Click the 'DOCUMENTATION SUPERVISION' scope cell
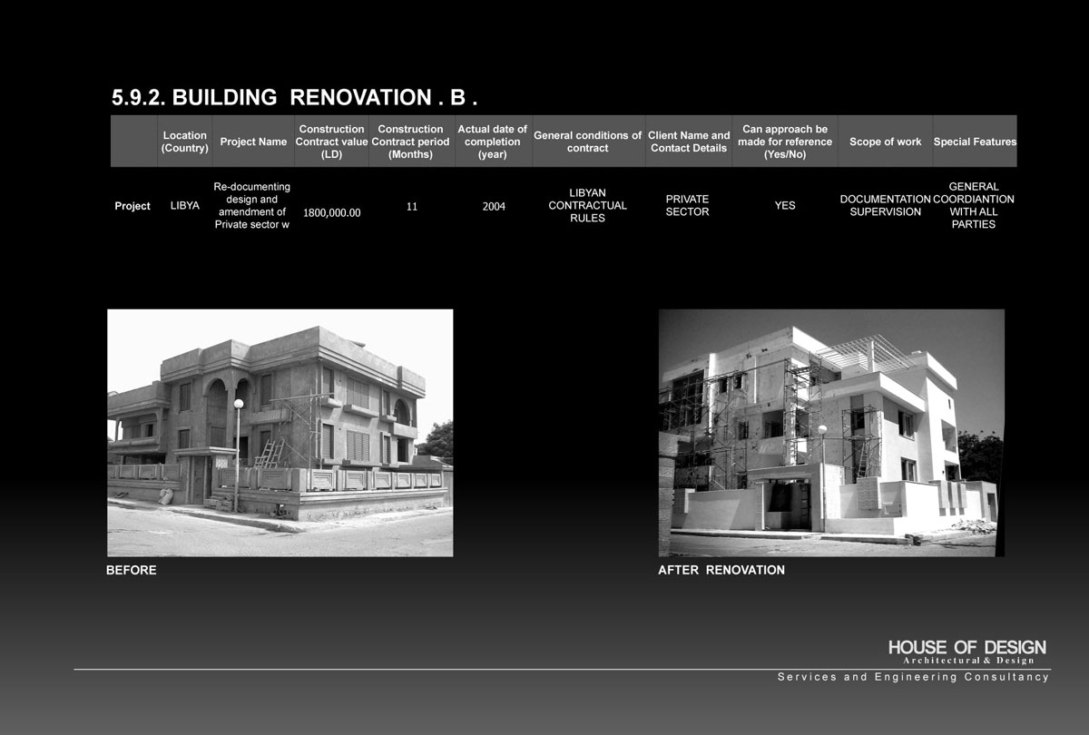This screenshot has width=1089, height=735. pos(885,205)
